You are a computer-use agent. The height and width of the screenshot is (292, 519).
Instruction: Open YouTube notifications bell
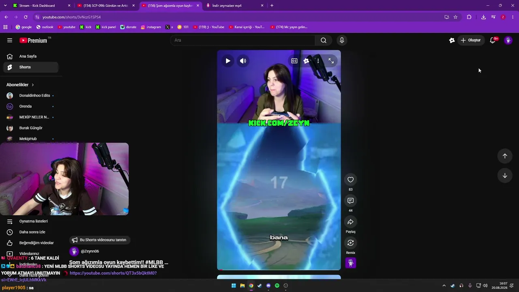493,40
